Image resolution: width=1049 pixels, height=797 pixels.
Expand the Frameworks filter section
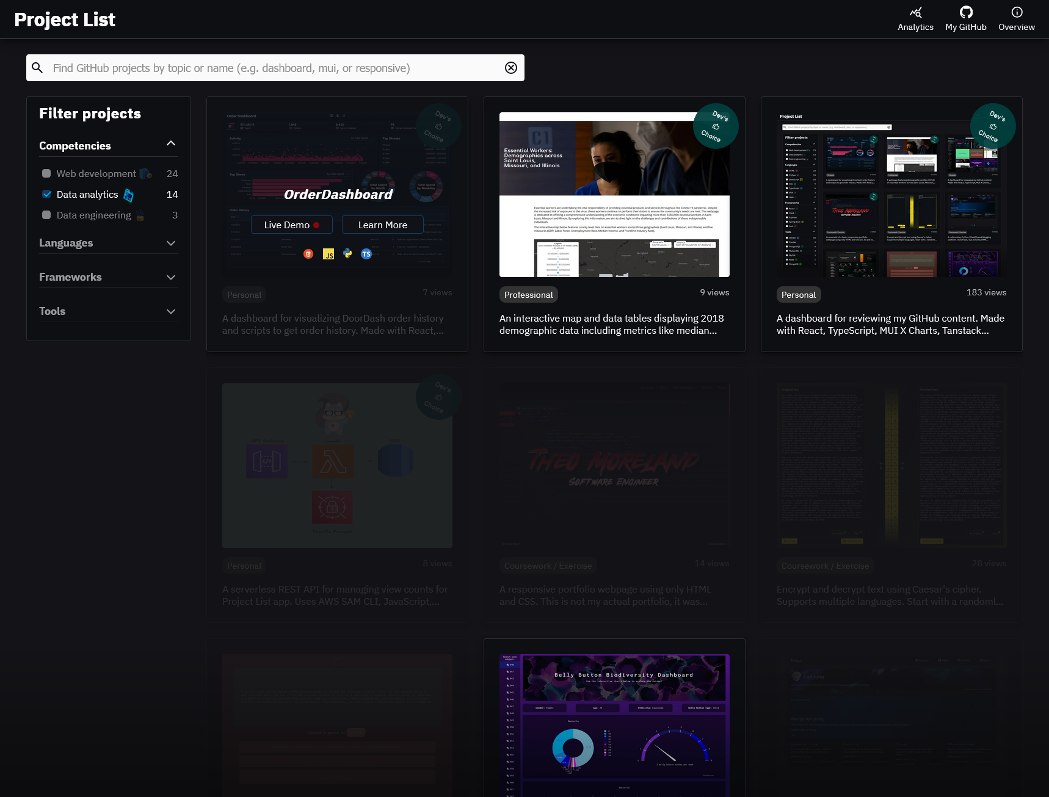point(171,277)
